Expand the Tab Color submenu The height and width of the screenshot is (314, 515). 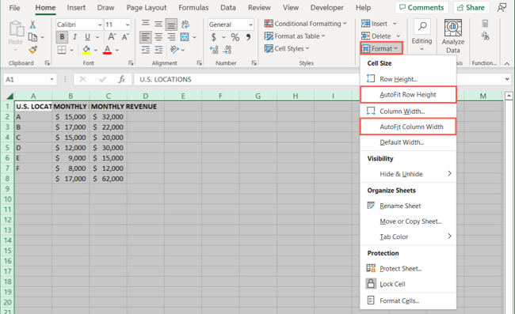[408, 236]
